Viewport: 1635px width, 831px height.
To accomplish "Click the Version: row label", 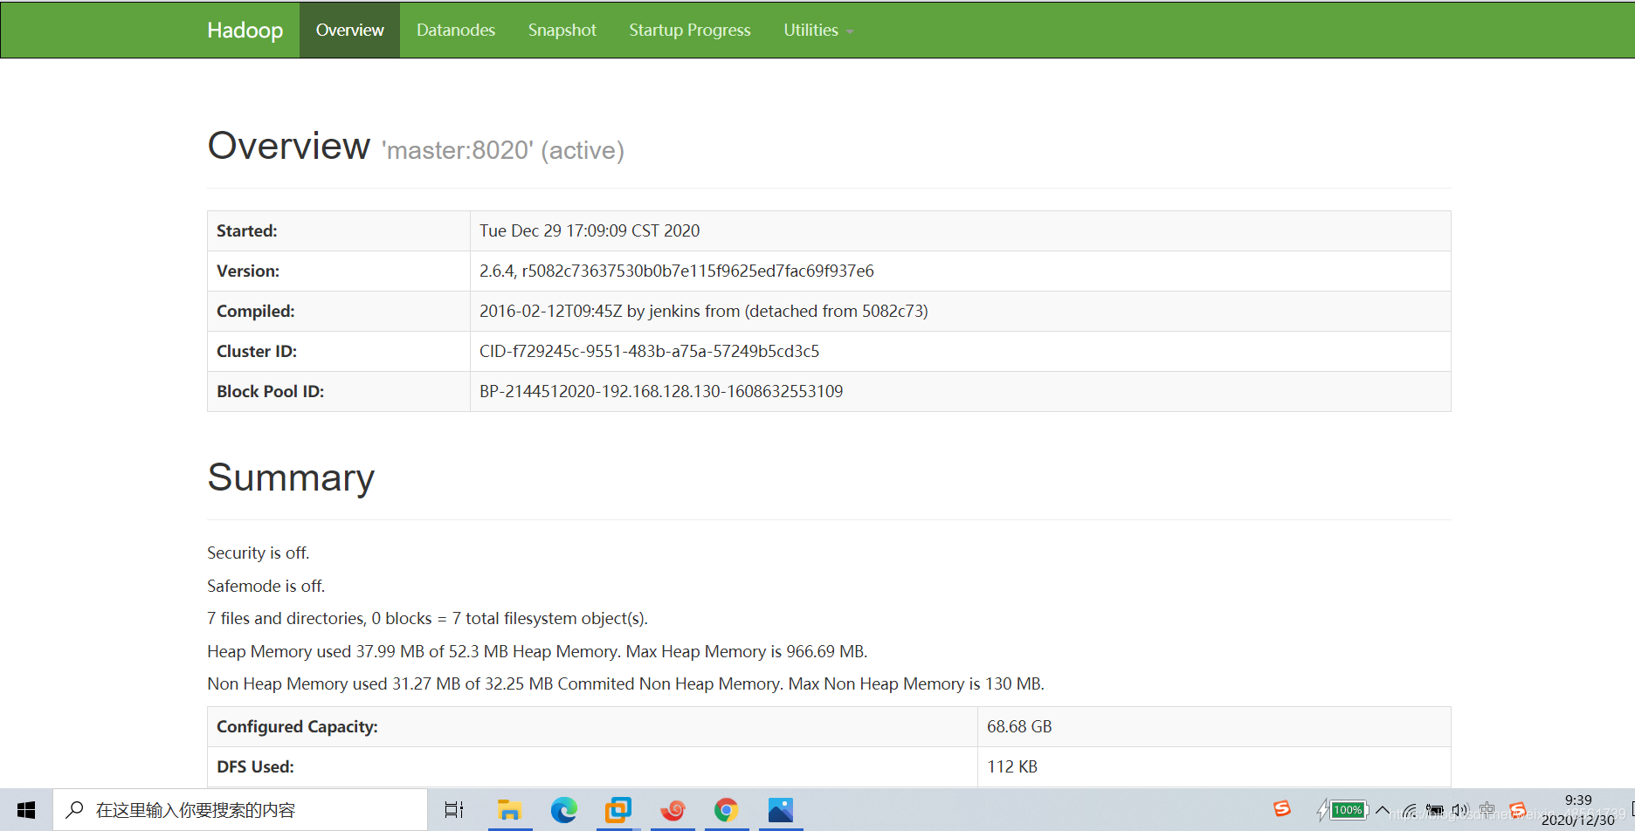I will click(248, 271).
